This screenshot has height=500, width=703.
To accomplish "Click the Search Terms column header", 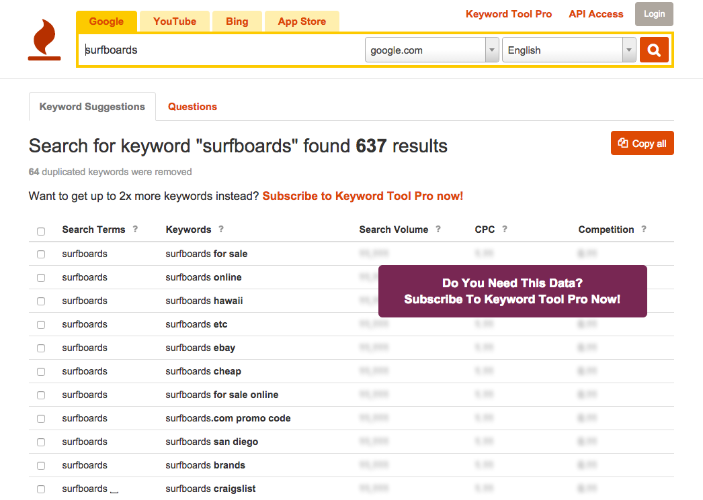I will point(93,230).
